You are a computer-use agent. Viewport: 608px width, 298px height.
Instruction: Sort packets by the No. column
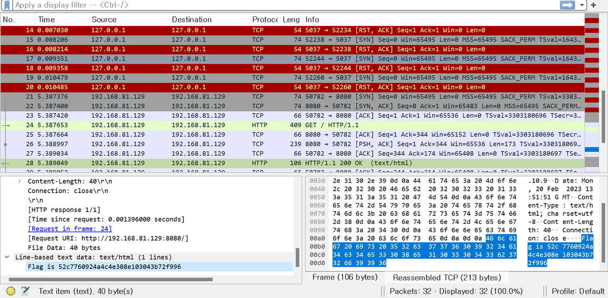coord(18,19)
